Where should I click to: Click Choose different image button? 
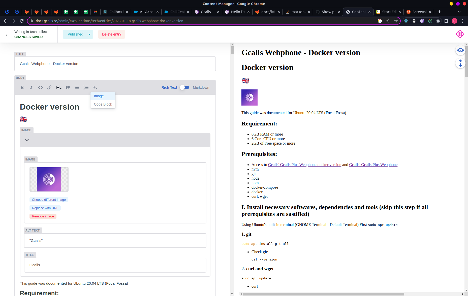tap(49, 200)
